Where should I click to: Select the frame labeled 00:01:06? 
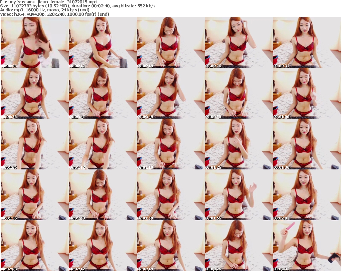(34, 144)
